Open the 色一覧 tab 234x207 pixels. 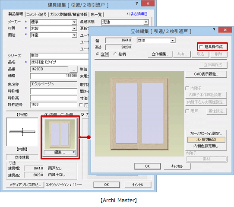96,15
